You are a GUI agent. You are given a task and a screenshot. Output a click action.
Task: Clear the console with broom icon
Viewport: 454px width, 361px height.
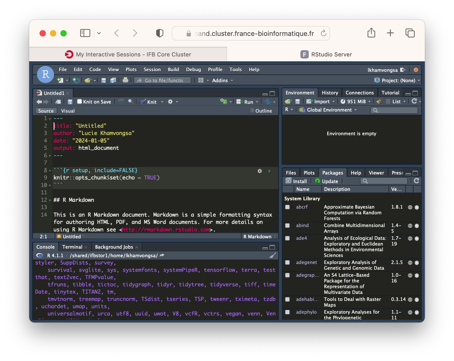273,255
